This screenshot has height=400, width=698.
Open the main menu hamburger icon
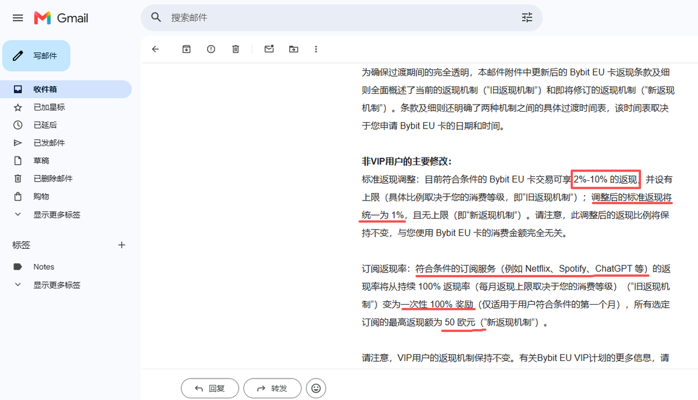[18, 18]
